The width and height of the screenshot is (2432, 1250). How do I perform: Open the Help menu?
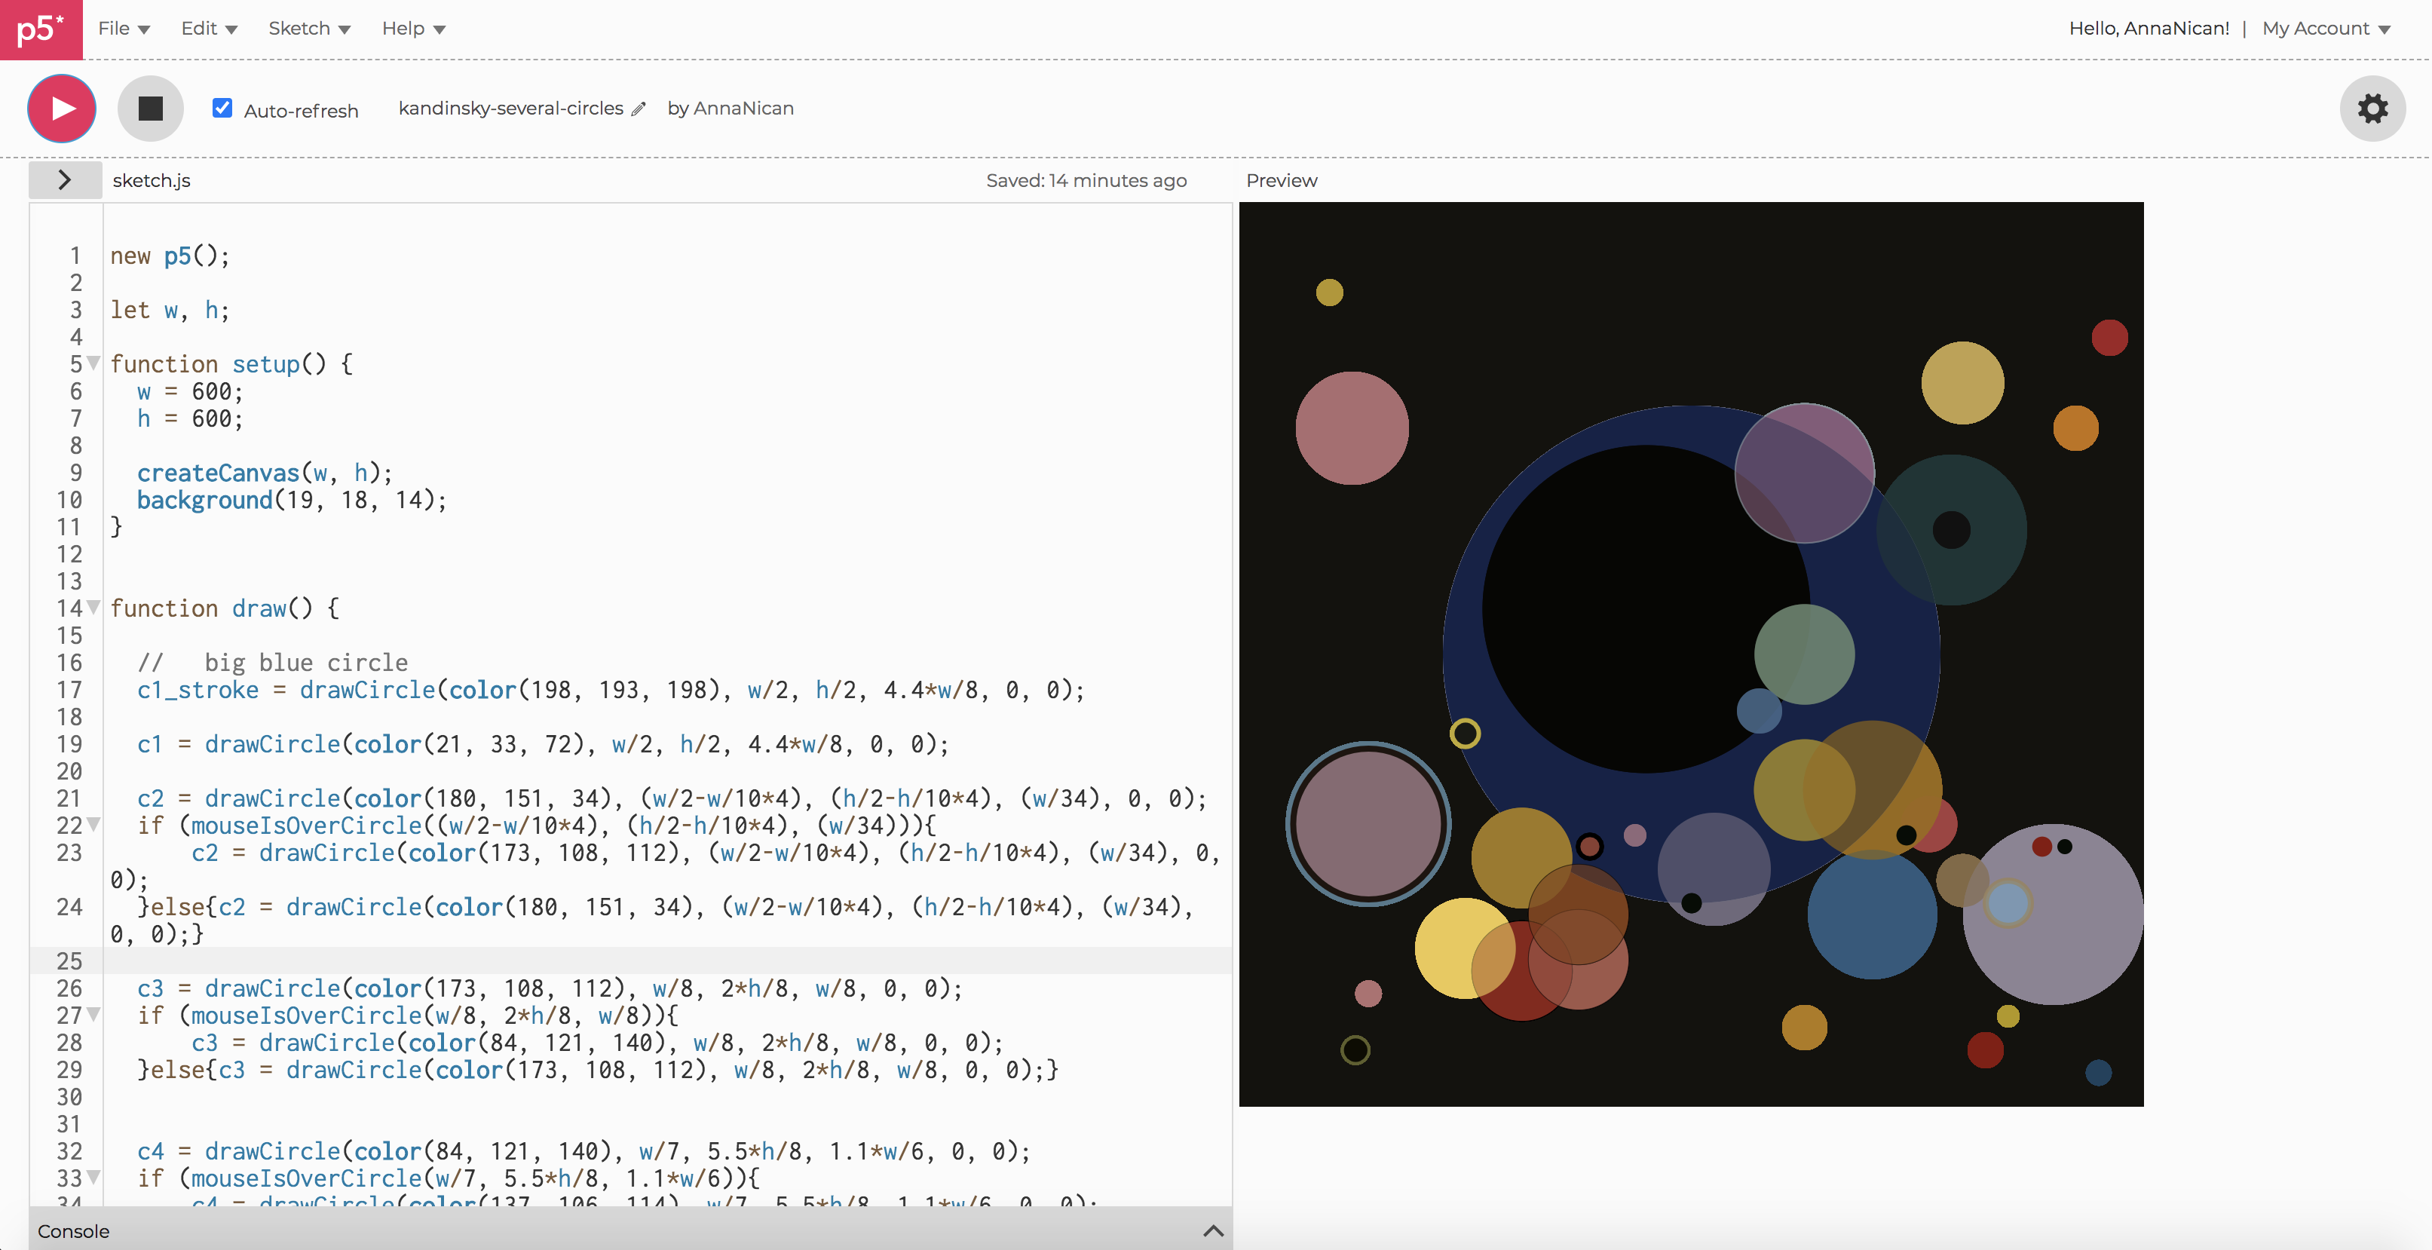point(412,29)
